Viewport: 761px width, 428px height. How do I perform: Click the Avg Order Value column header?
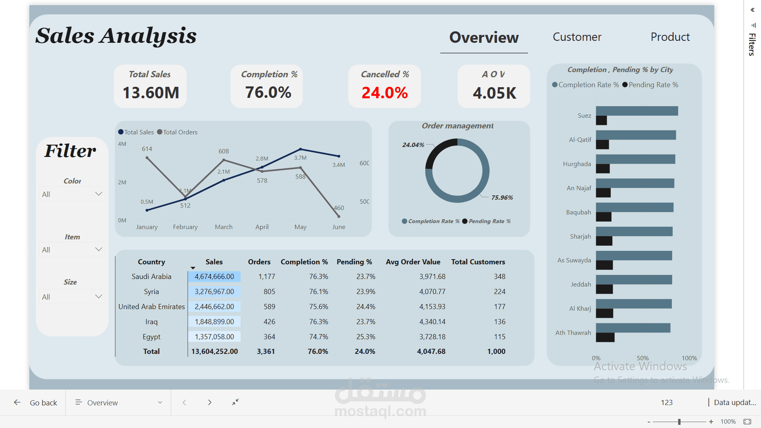click(x=413, y=262)
